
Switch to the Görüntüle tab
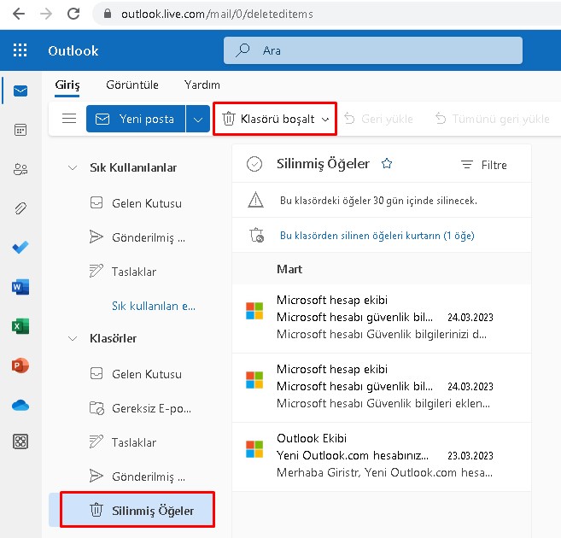pyautogui.click(x=131, y=85)
